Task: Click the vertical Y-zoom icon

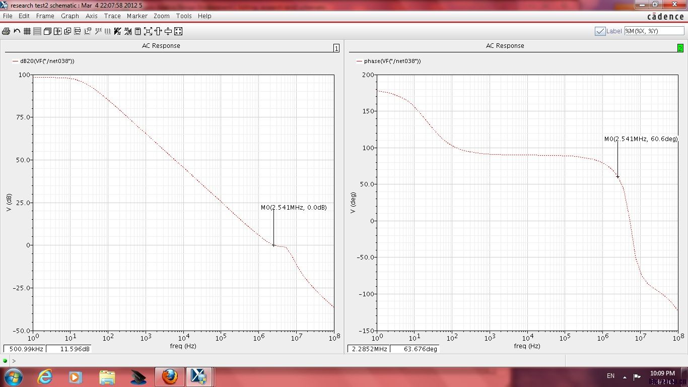Action: coord(168,31)
